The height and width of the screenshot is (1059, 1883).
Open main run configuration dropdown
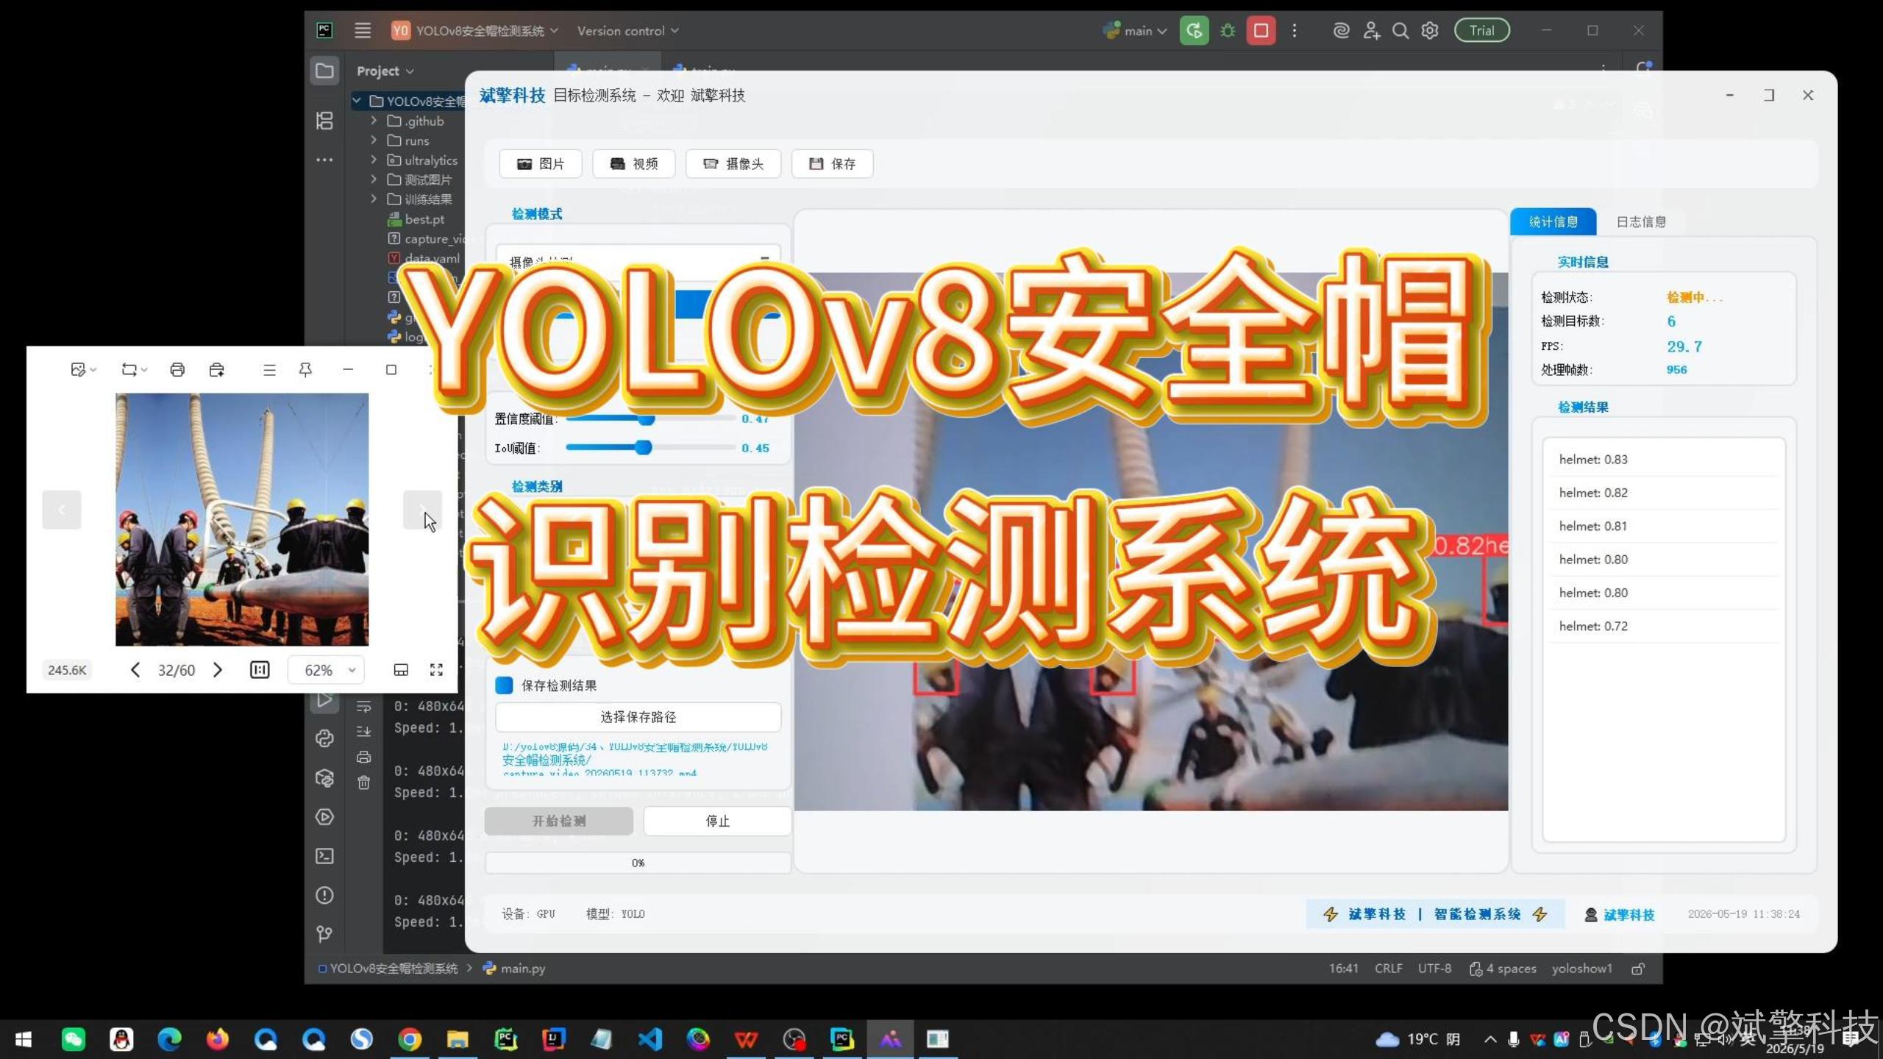pos(1135,30)
